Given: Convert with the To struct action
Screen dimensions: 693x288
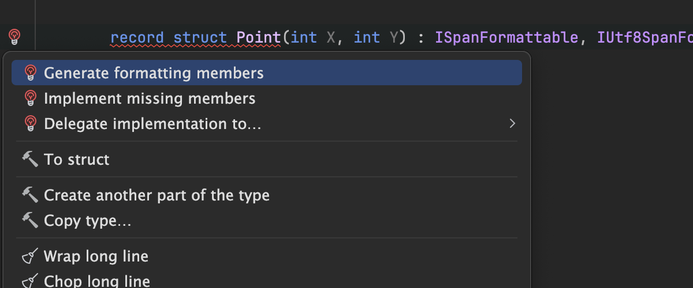Looking at the screenshot, I should tap(76, 160).
